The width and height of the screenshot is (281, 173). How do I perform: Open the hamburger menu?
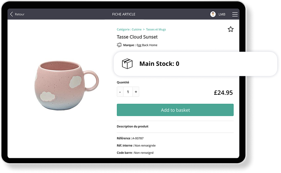point(235,14)
